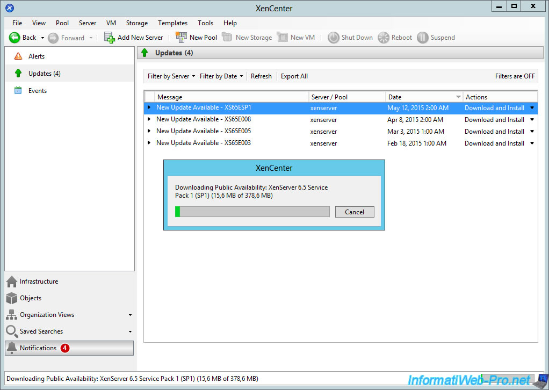Click Download and Install for XS65E005
549x390 pixels.
494,132
